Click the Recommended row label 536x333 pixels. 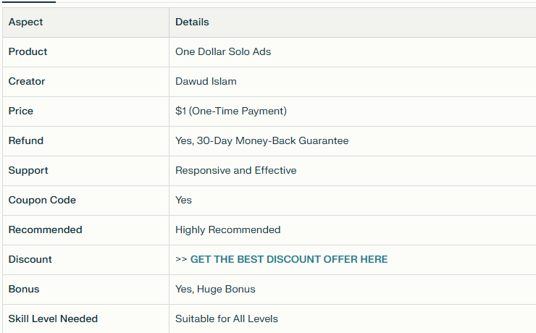[x=45, y=230]
